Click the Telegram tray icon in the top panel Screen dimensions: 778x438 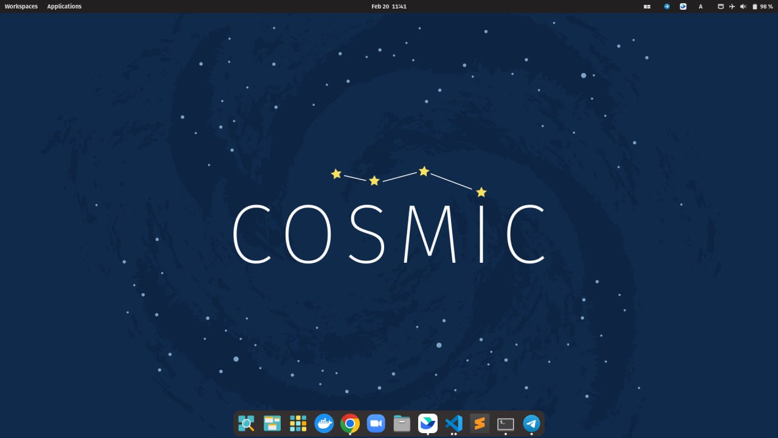click(x=667, y=7)
